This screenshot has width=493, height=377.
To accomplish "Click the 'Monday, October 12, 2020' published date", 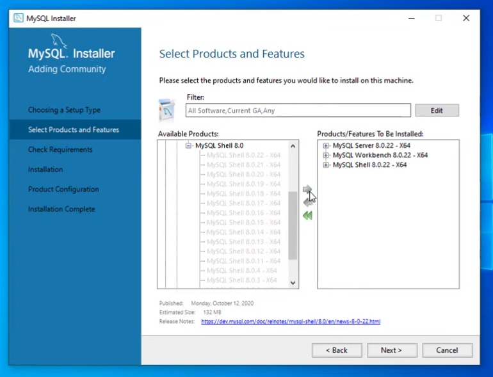I will pyautogui.click(x=222, y=303).
